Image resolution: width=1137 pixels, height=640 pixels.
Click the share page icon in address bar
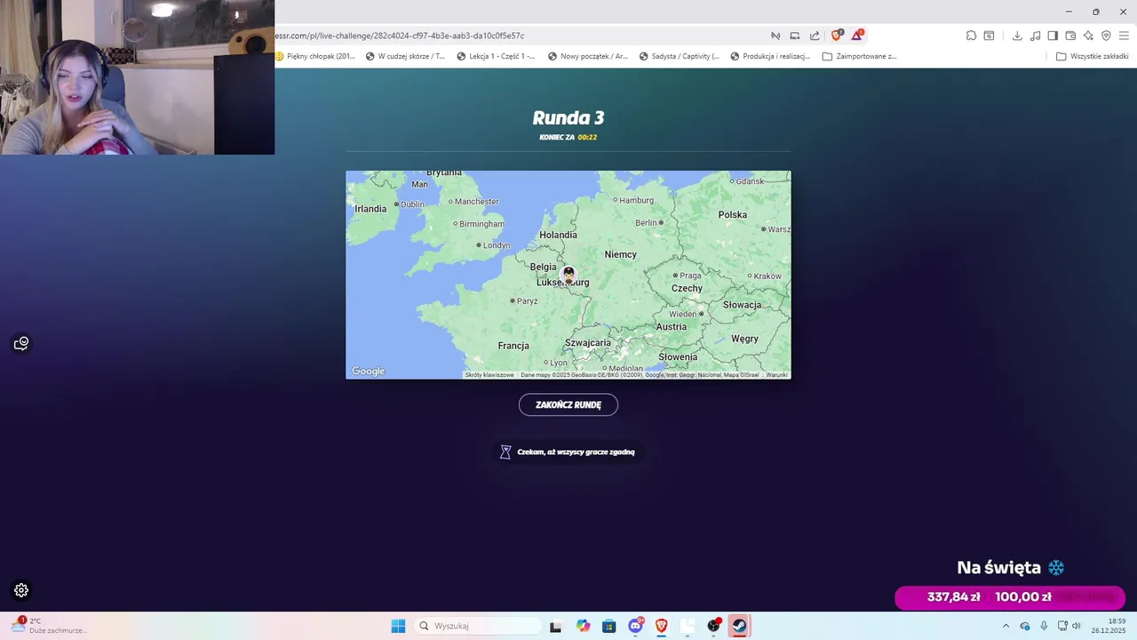(x=815, y=36)
